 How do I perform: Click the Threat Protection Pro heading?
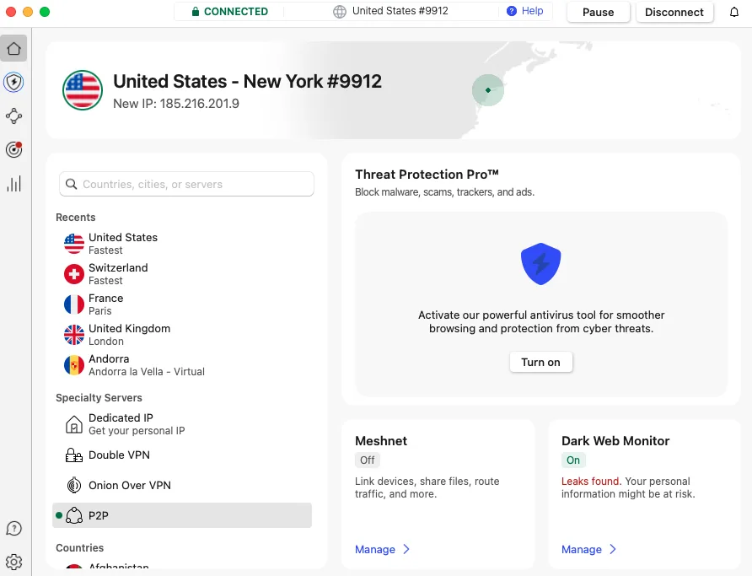[x=427, y=174]
